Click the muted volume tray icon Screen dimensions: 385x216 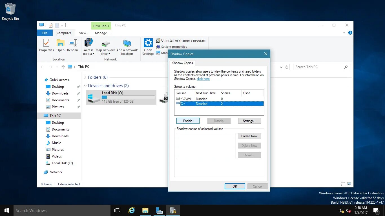pyautogui.click(x=349, y=210)
